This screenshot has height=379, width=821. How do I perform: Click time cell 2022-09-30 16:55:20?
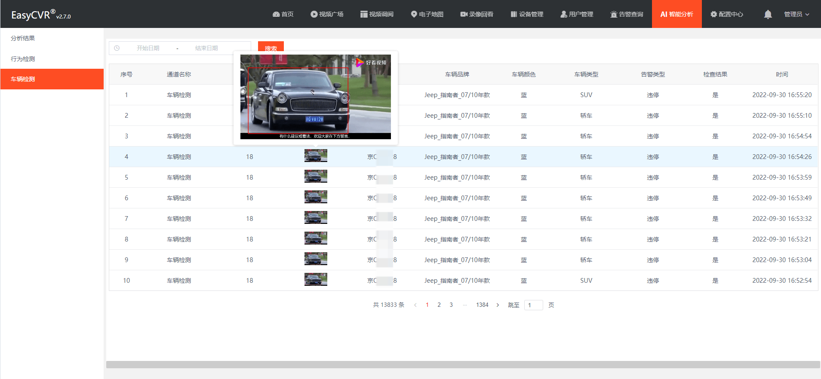coord(782,95)
